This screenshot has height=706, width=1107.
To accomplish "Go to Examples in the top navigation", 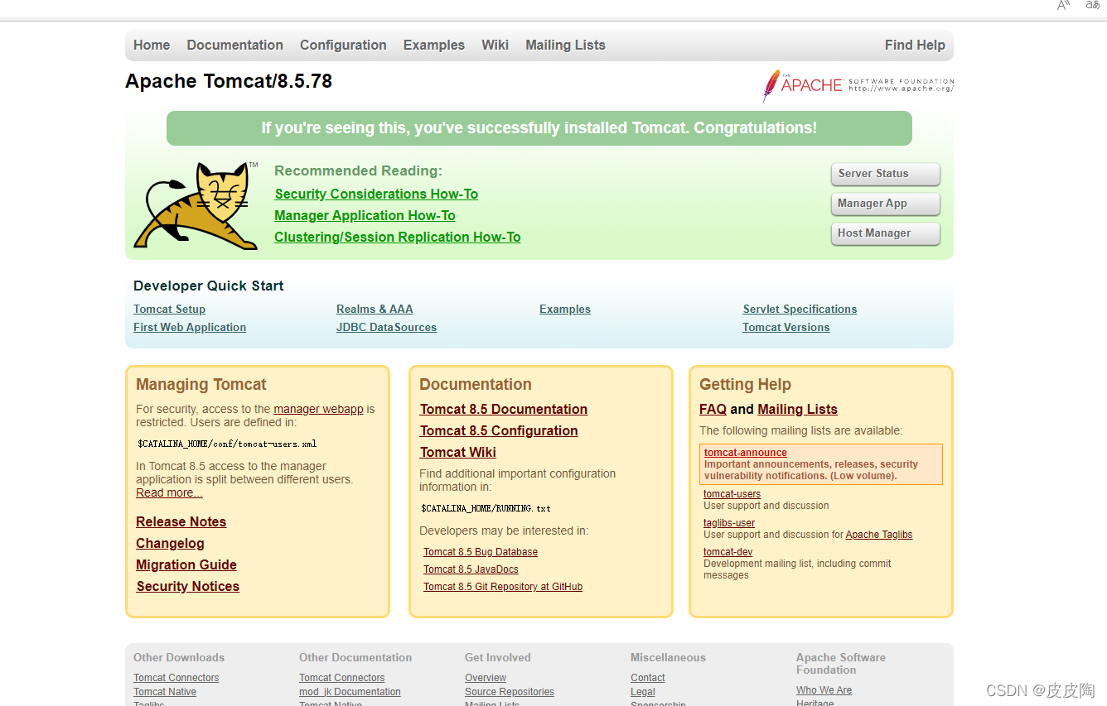I will (434, 46).
